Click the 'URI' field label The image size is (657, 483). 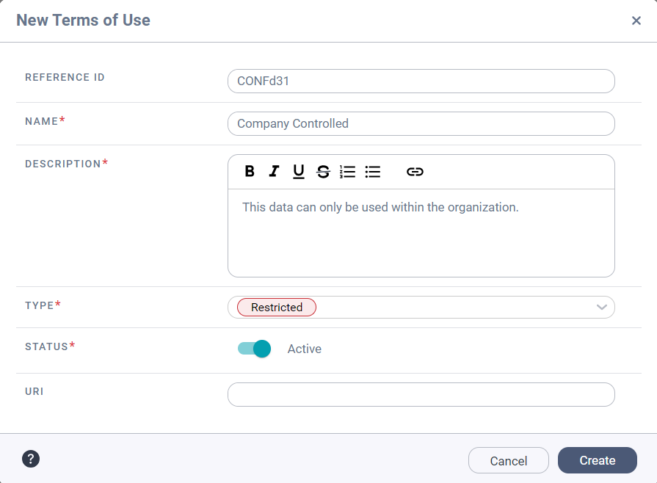(x=35, y=391)
